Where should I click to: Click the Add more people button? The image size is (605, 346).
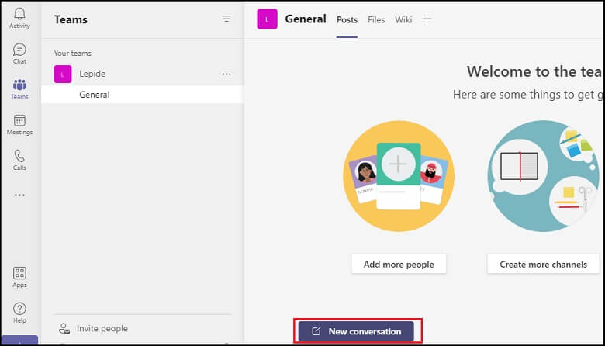[399, 265]
